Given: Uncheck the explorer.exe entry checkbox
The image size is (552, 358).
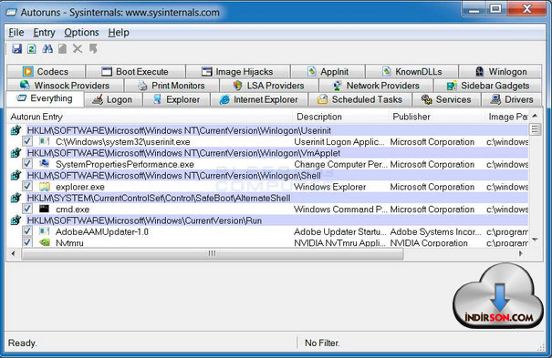Looking at the screenshot, I should [x=27, y=186].
